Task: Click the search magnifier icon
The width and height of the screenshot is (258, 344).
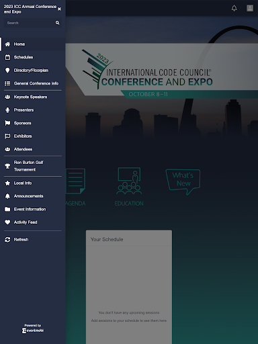Action: [58, 23]
